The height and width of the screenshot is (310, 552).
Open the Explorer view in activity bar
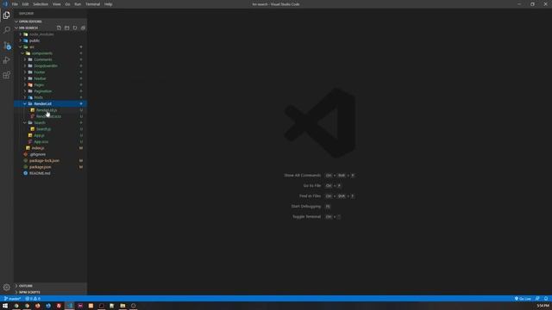tap(6, 15)
